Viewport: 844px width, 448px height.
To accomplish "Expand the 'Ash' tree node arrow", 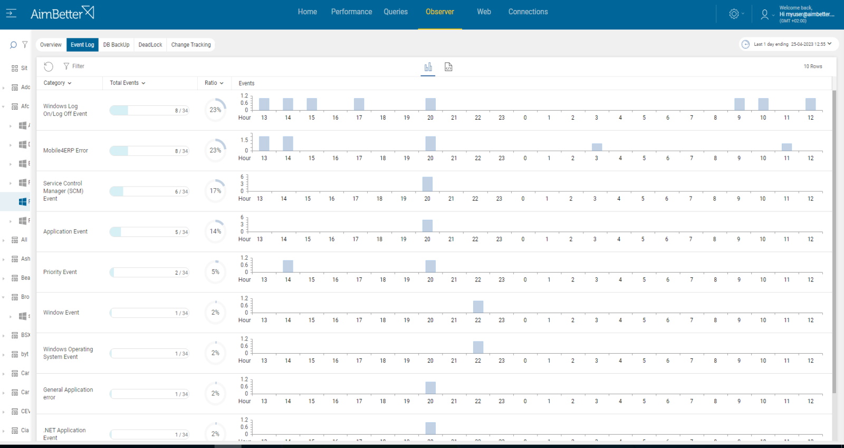I will (4, 259).
